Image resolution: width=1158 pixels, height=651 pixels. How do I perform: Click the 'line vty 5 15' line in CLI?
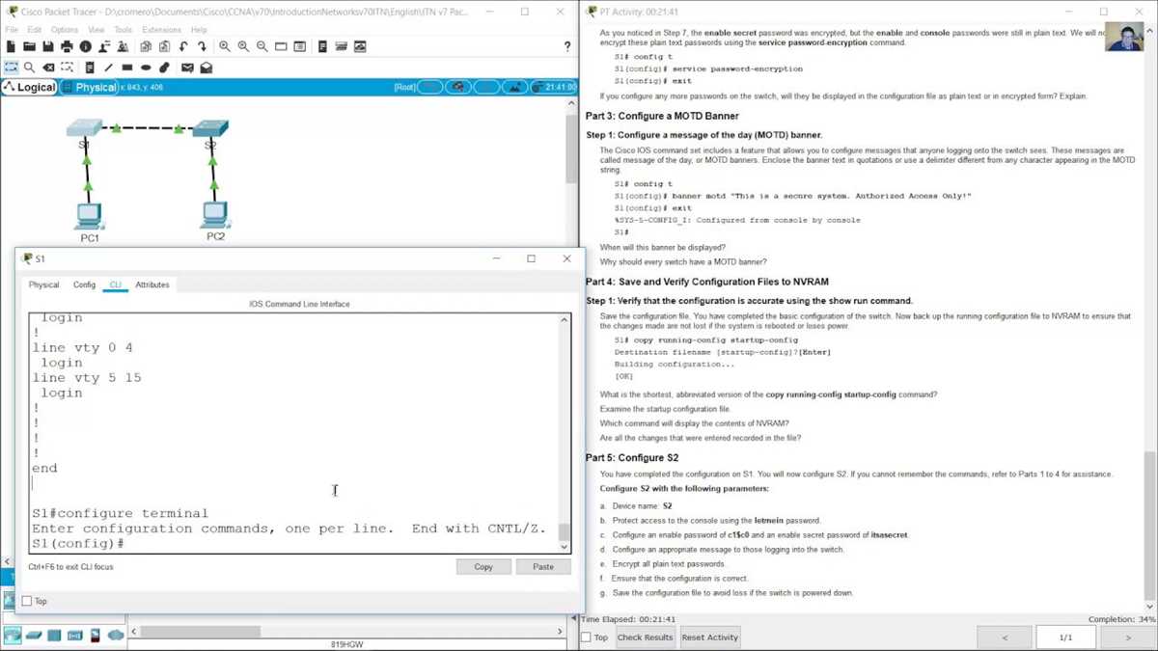(87, 377)
